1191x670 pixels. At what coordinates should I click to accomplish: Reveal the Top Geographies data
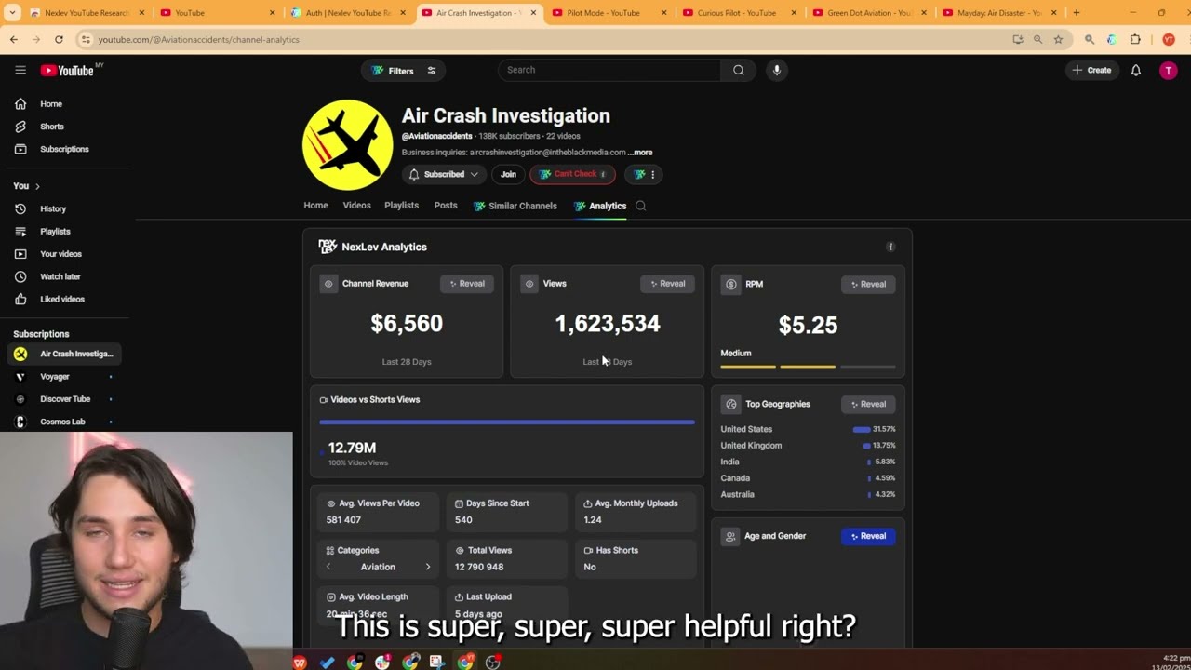click(868, 404)
